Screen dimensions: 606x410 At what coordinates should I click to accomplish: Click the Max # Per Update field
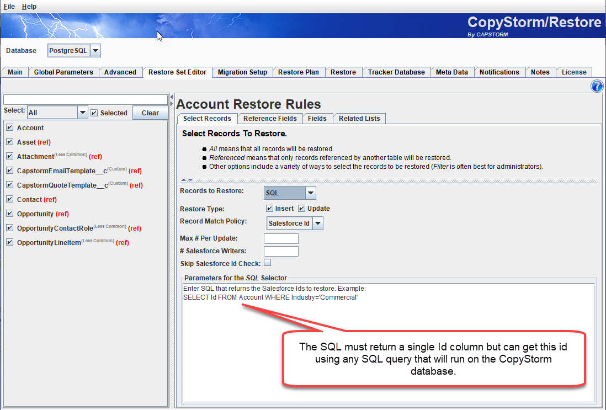281,238
